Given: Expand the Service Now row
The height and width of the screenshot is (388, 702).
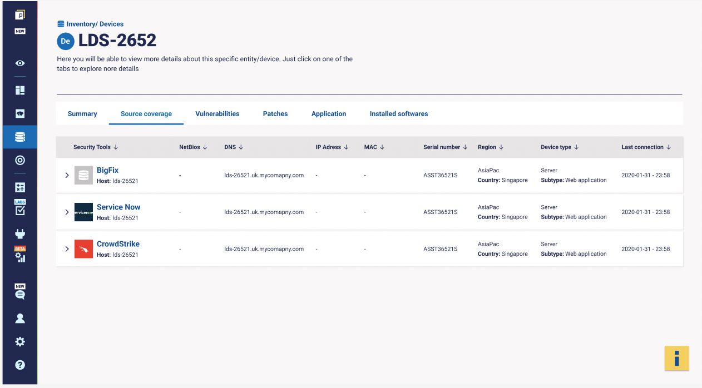Looking at the screenshot, I should click(x=67, y=212).
